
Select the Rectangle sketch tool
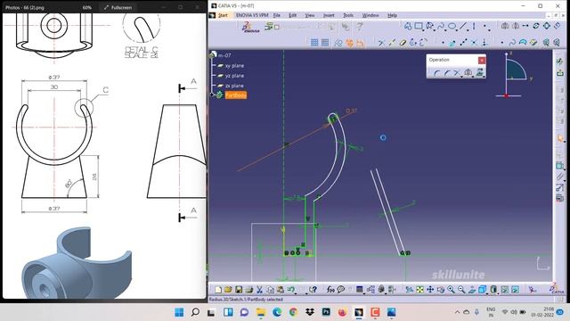click(x=419, y=26)
